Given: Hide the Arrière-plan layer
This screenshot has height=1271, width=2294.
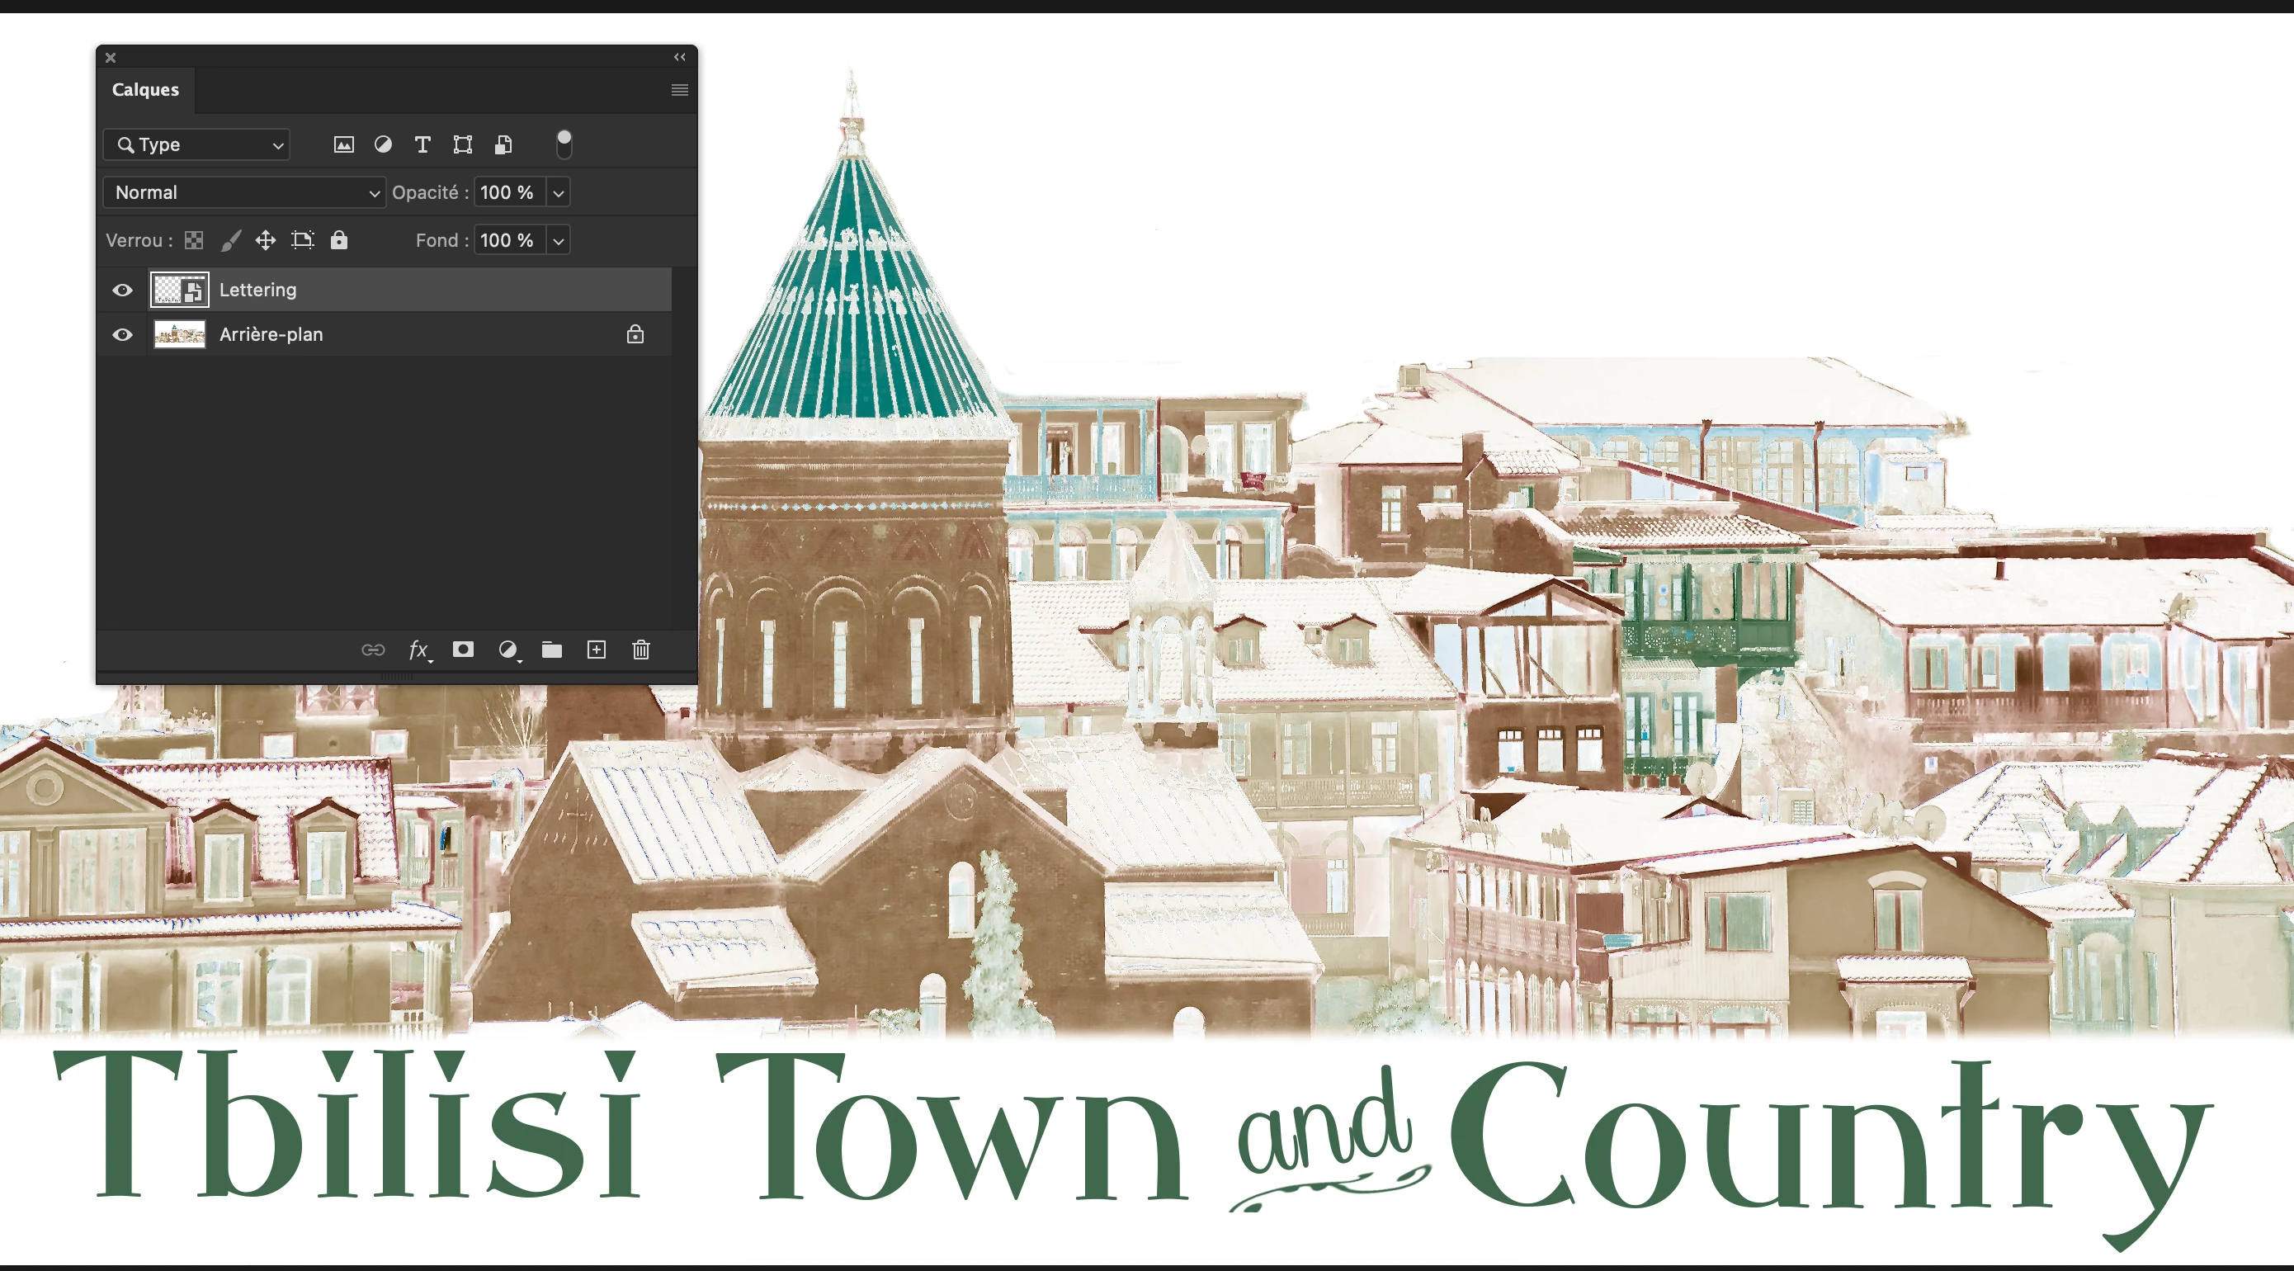Looking at the screenshot, I should tap(123, 335).
